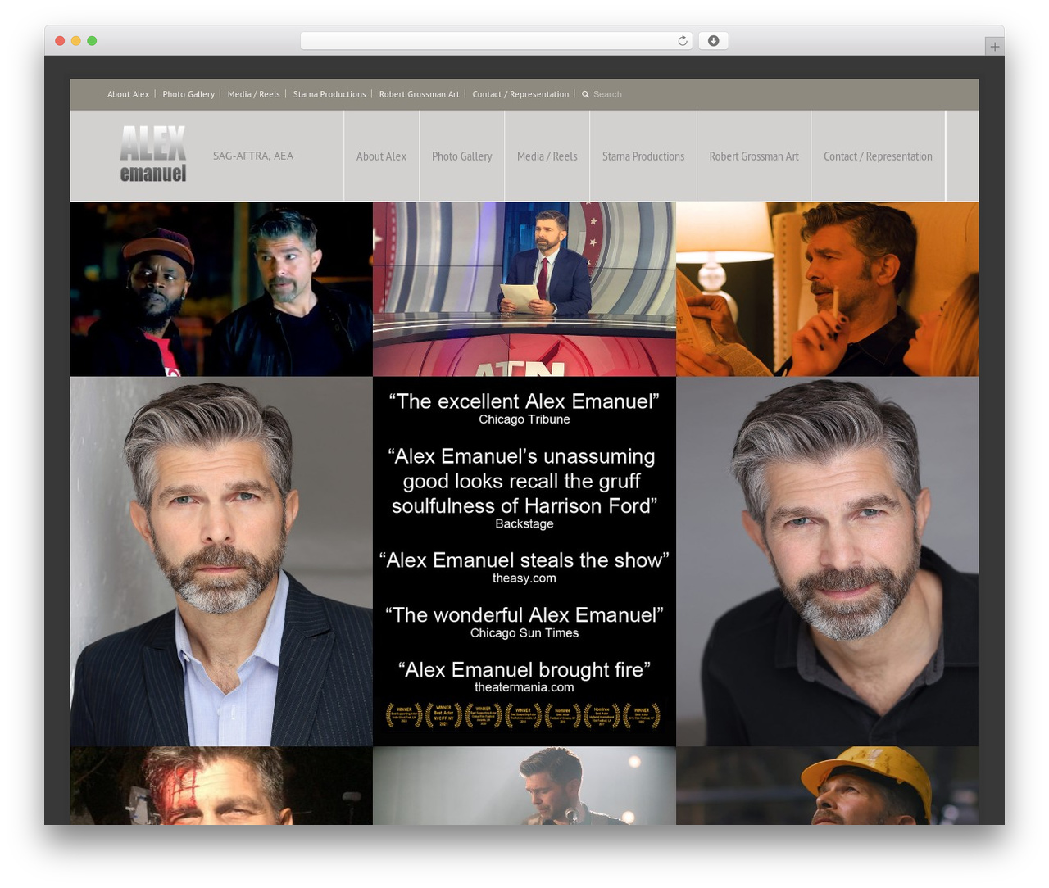Click the Alex Emanuel site logo
The height and width of the screenshot is (888, 1049).
point(153,154)
